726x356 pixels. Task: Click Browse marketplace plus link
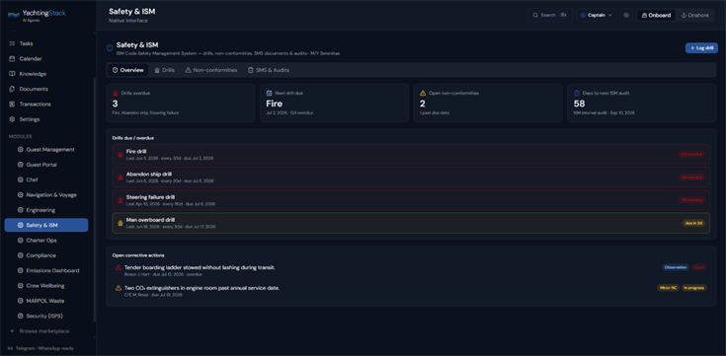point(40,331)
